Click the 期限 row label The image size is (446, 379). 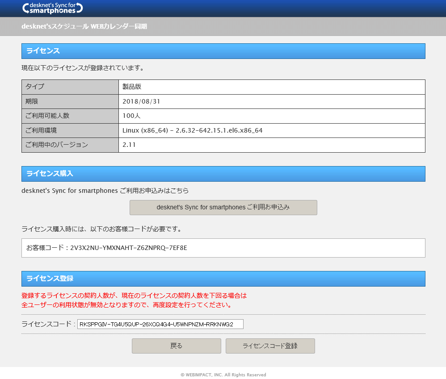click(70, 101)
